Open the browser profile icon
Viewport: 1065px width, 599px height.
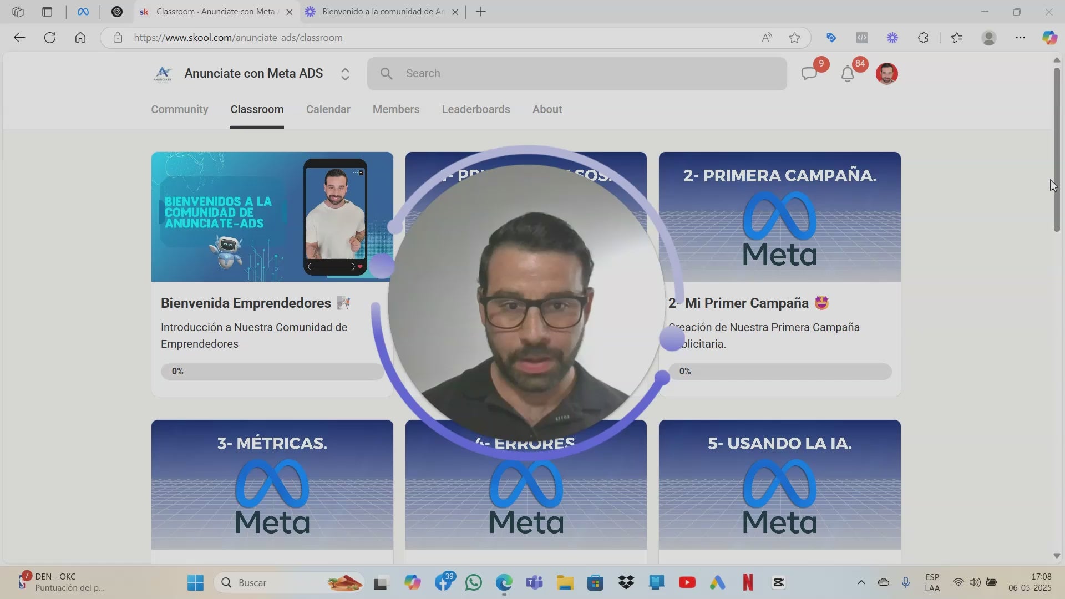(989, 38)
